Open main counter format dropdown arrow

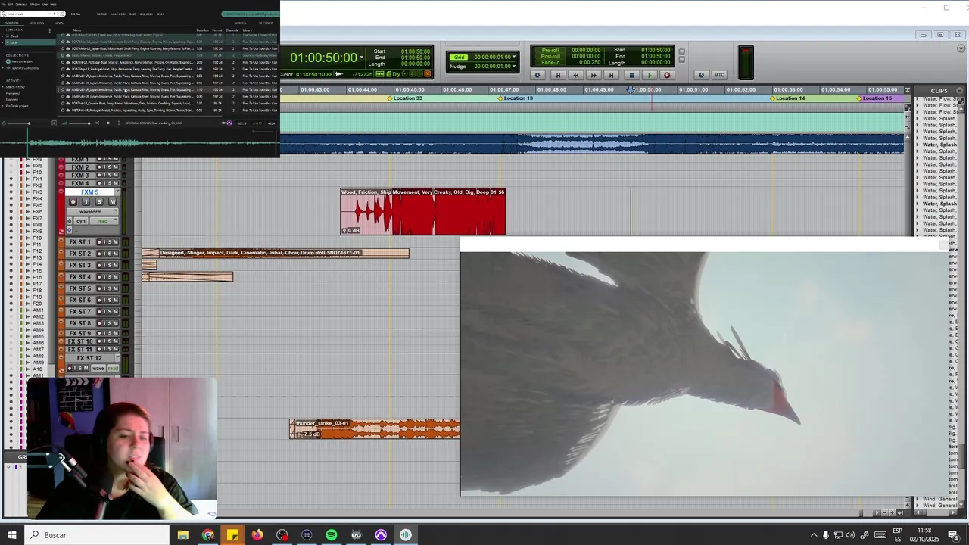pyautogui.click(x=362, y=58)
